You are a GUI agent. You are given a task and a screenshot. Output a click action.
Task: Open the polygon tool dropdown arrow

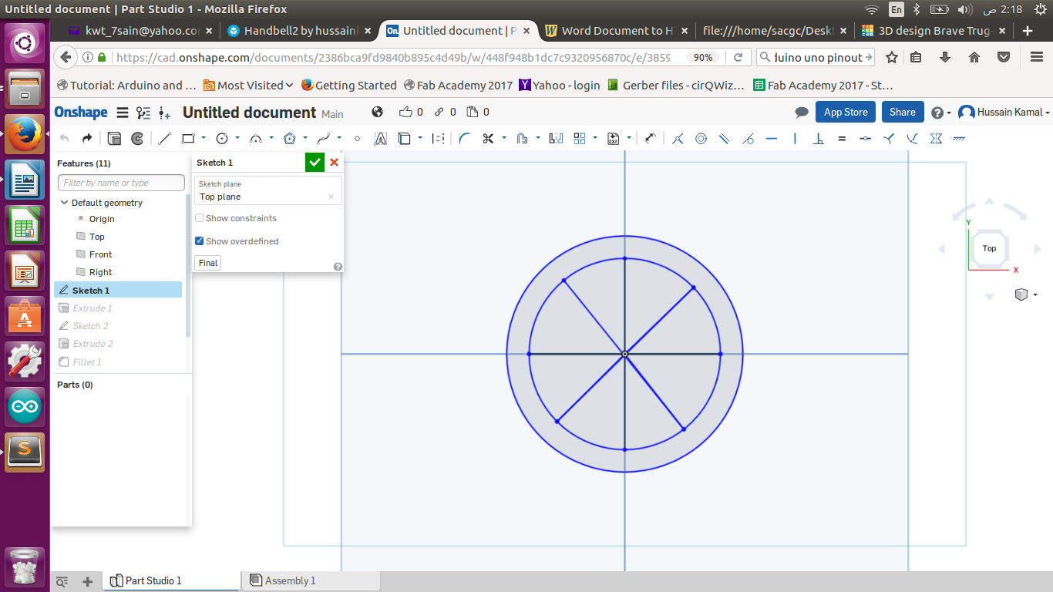tap(305, 139)
